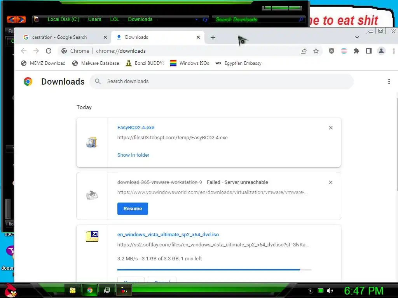Open the Bonzi BUDDY! bookmark
The width and height of the screenshot is (398, 298).
[x=145, y=63]
